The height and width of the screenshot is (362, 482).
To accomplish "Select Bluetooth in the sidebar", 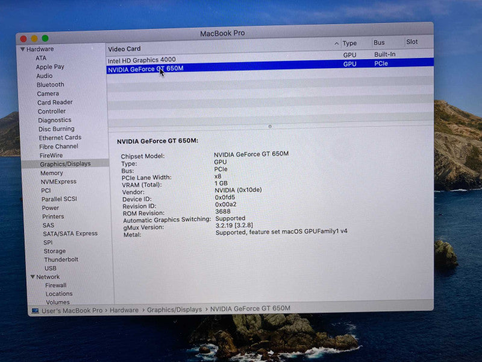I will [50, 84].
